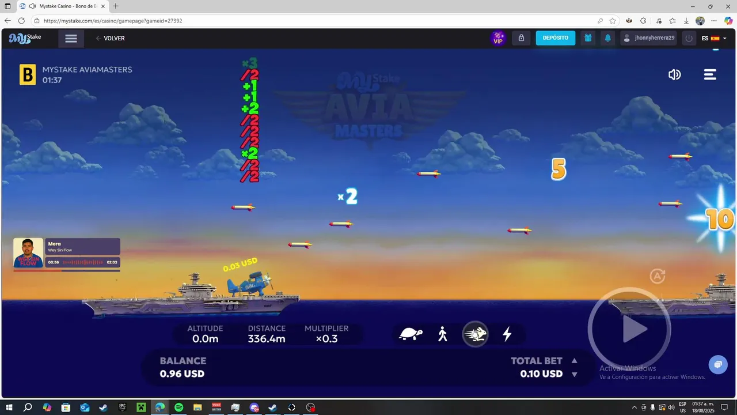Open Windows Start menu

pos(8,408)
